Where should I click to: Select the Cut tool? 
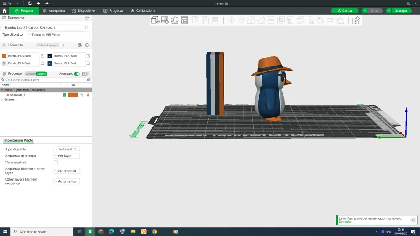(x=271, y=20)
